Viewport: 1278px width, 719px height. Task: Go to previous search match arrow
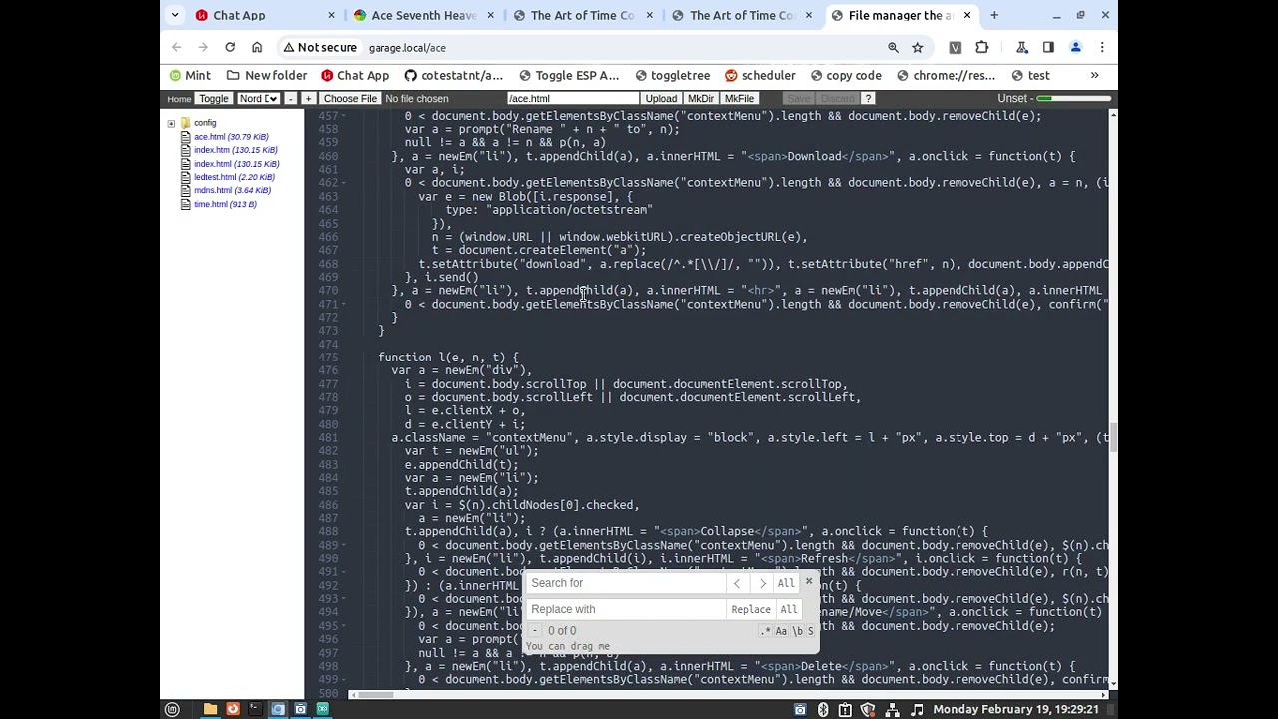(737, 583)
